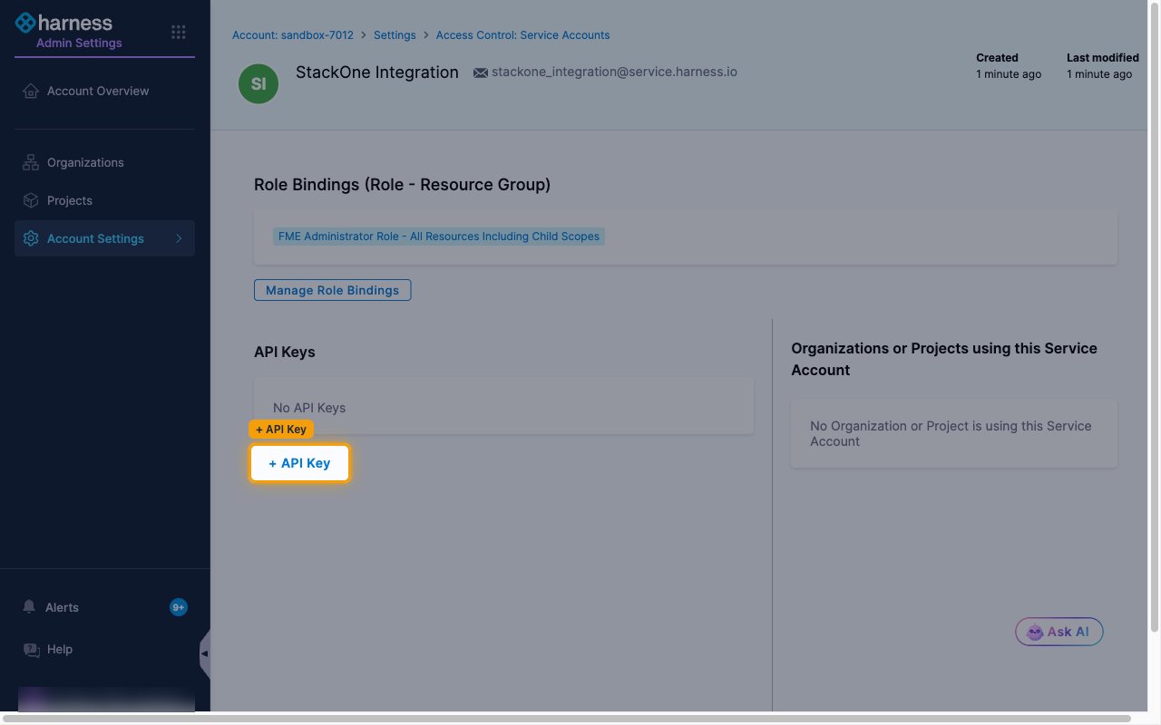Click the + API Key button
This screenshot has height=725, width=1161.
[x=299, y=463]
